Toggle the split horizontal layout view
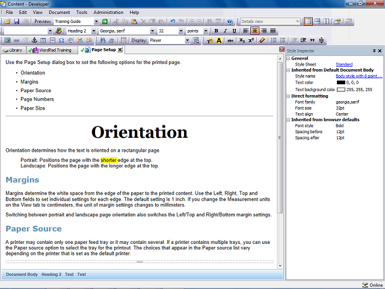 click(x=317, y=22)
